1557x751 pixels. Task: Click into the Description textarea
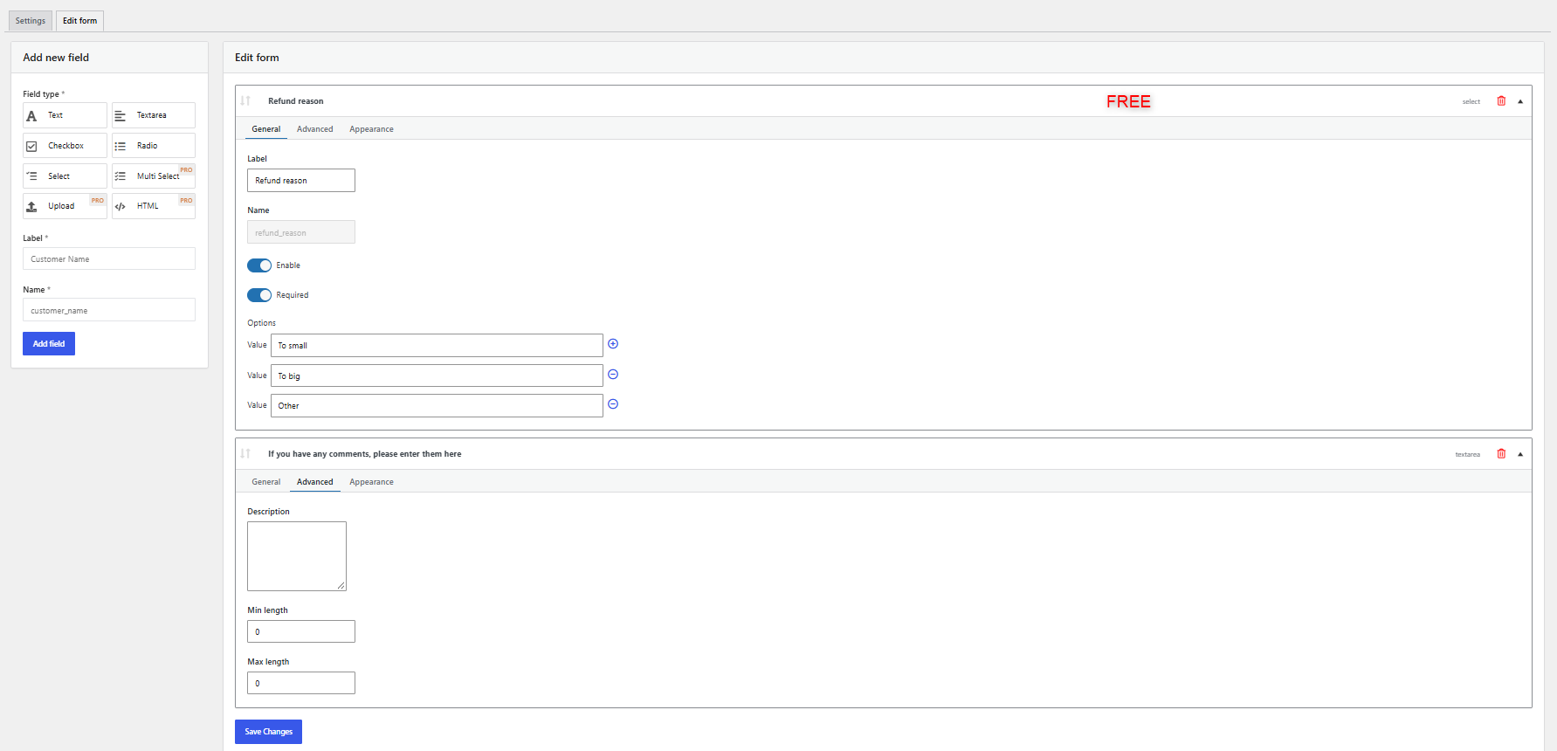(x=297, y=556)
